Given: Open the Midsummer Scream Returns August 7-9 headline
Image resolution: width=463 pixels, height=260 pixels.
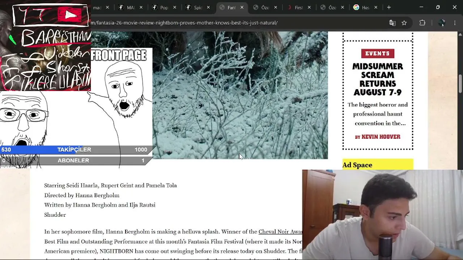Looking at the screenshot, I should click(378, 79).
